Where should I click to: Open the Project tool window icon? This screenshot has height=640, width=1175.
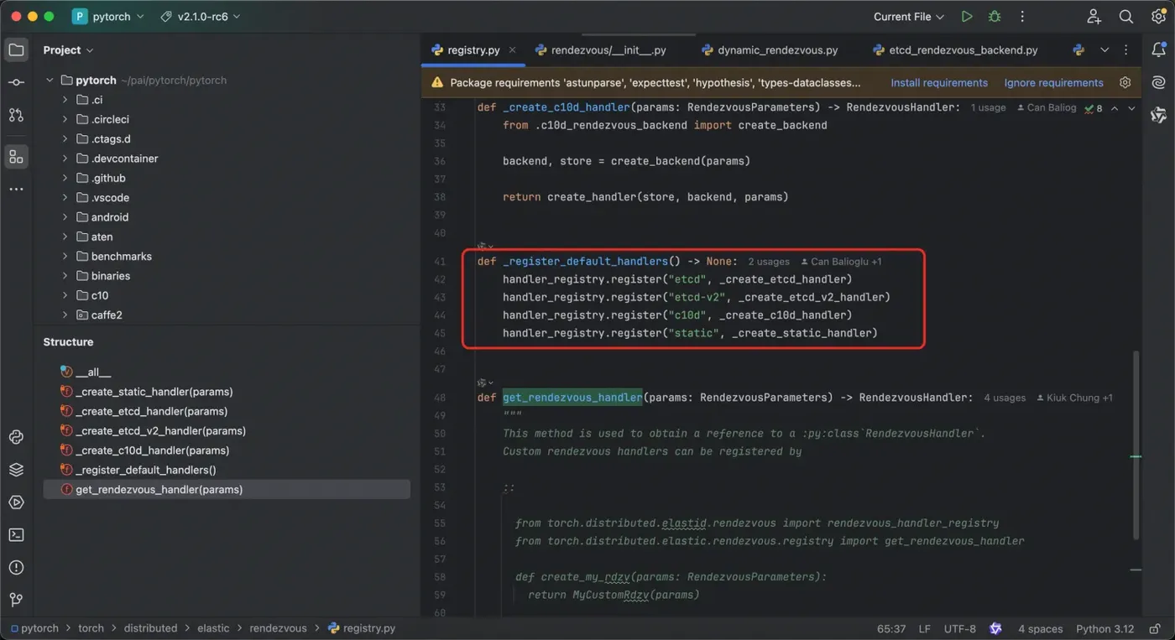click(x=16, y=50)
